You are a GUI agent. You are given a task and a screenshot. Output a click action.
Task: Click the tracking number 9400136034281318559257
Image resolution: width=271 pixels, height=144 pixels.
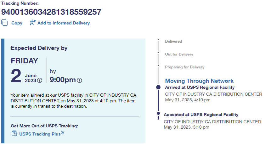click(51, 12)
